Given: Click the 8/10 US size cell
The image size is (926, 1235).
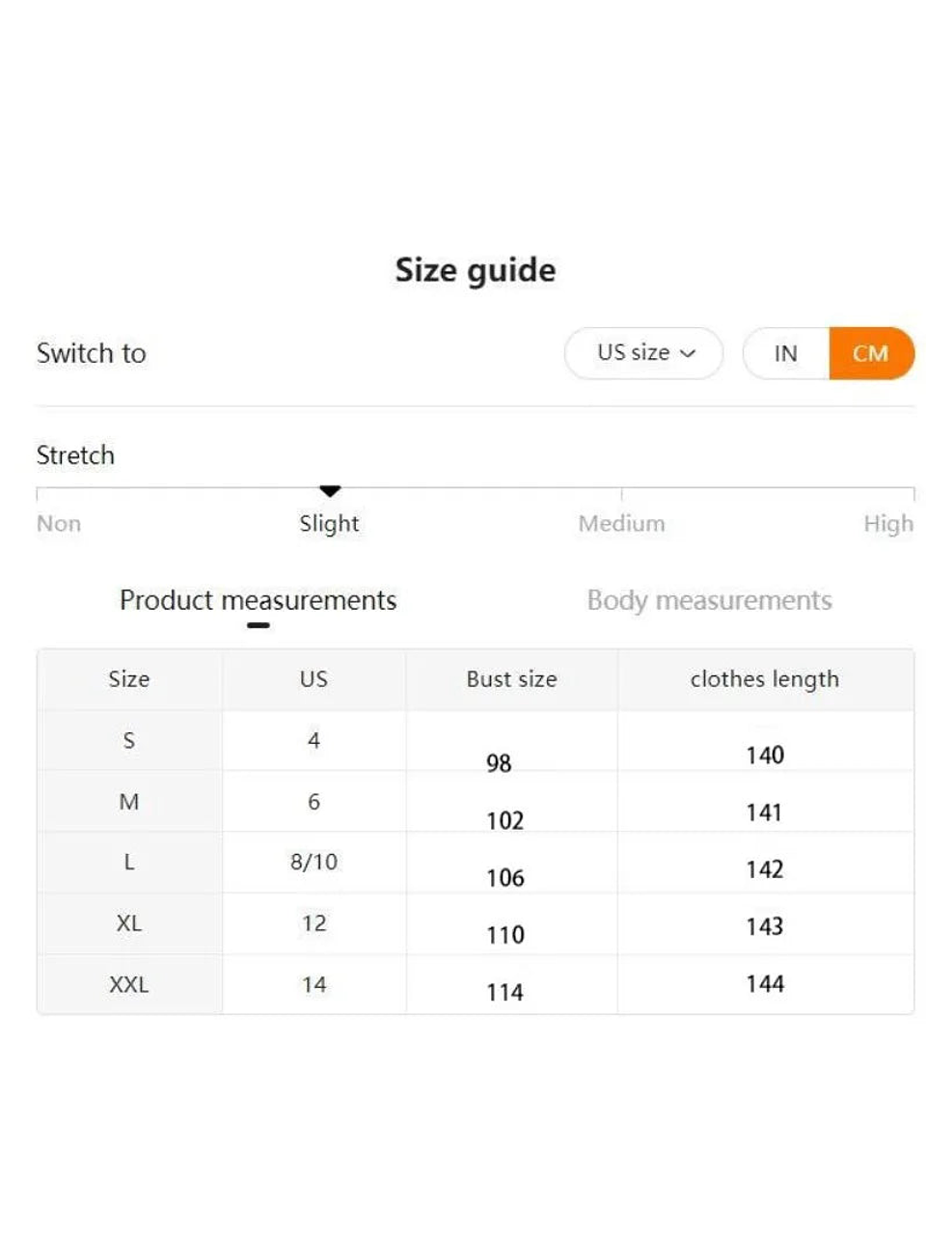Looking at the screenshot, I should tap(313, 863).
